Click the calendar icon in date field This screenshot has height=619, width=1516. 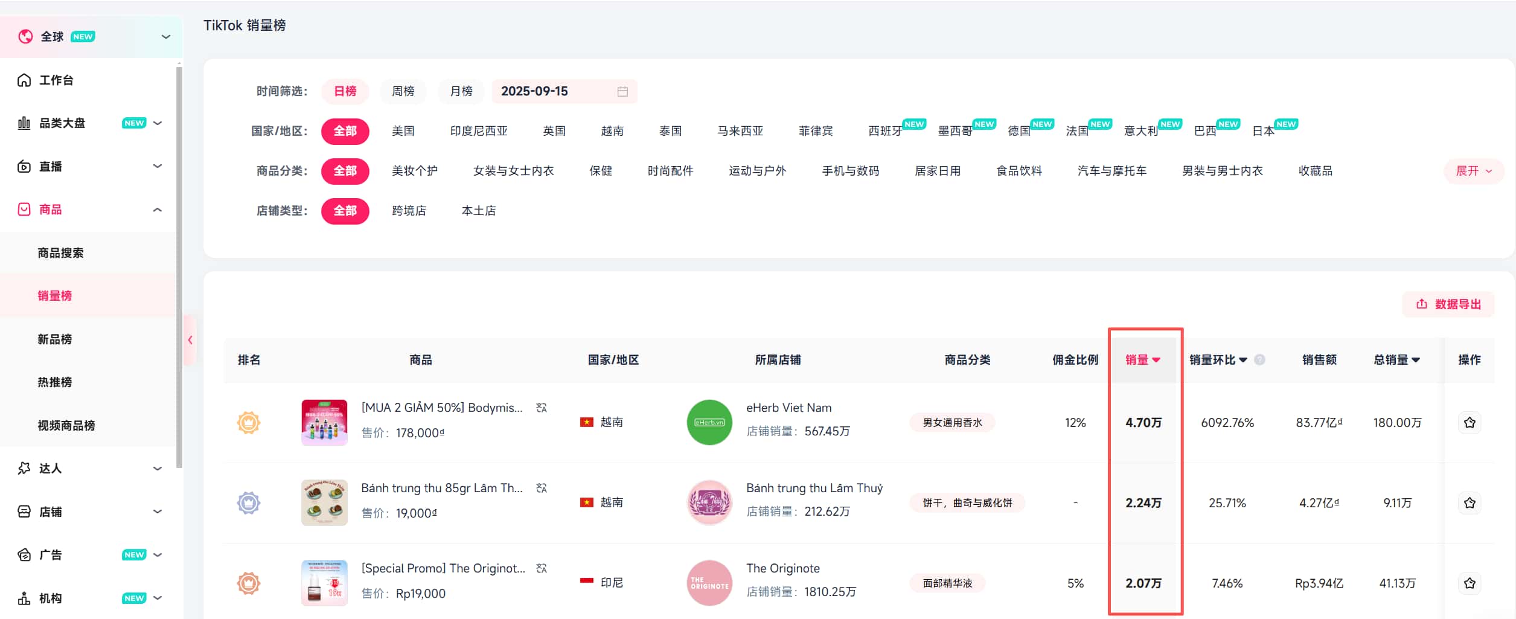pyautogui.click(x=622, y=91)
